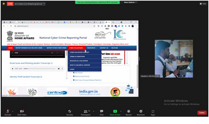Screen dimensions: 209x124
Task: Click the video player seek bar
Action: 37,56
